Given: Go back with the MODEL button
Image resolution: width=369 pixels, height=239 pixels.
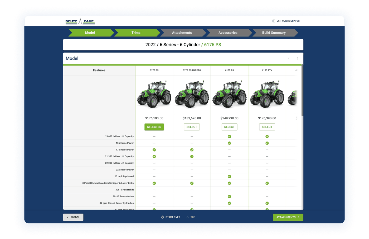Looking at the screenshot, I should [x=73, y=217].
